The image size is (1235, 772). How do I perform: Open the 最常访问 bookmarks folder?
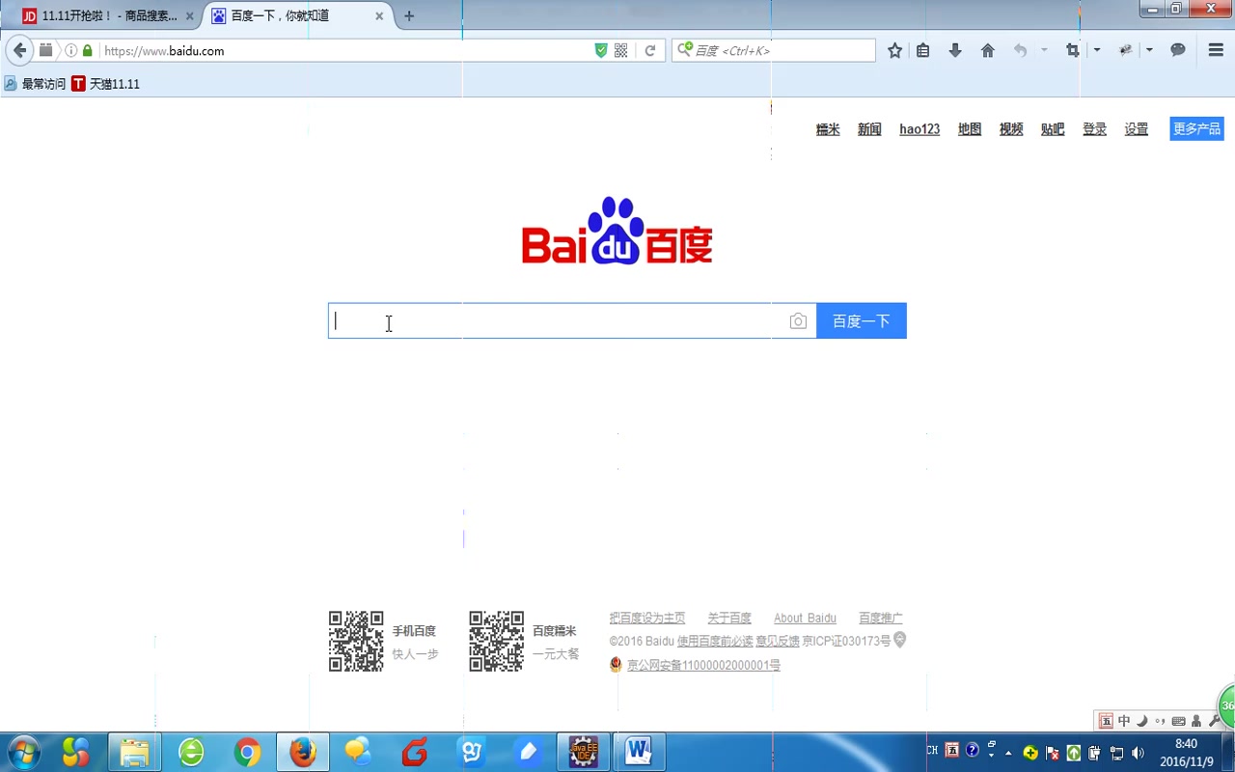35,84
